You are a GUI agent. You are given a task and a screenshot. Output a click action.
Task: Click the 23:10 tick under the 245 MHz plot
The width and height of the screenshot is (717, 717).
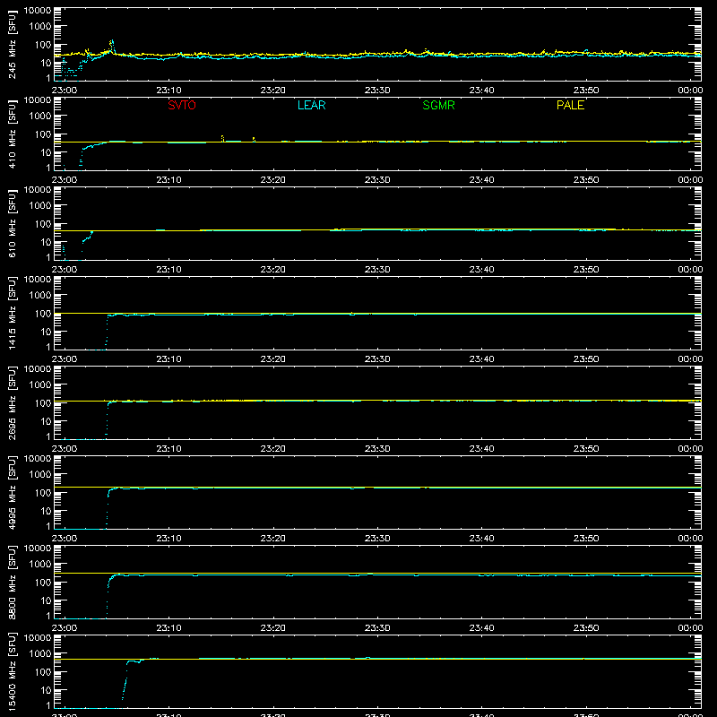coord(168,91)
